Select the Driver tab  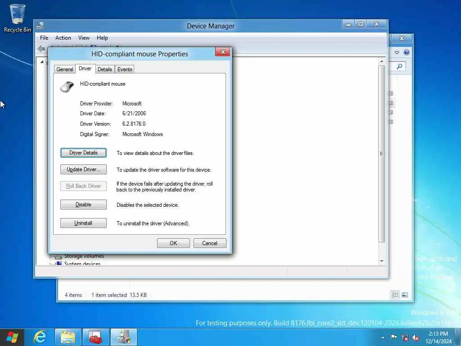[85, 68]
